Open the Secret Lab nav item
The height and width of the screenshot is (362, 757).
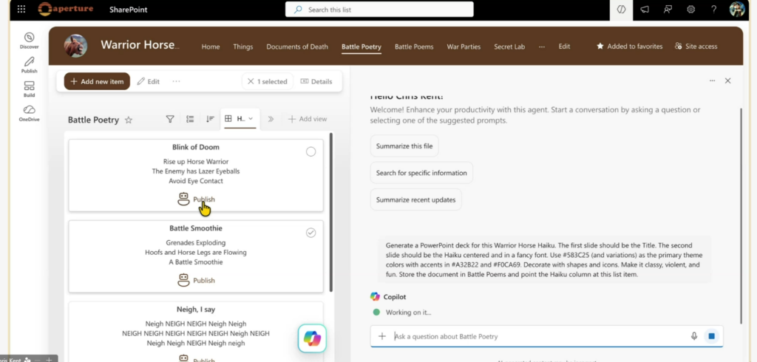point(509,47)
